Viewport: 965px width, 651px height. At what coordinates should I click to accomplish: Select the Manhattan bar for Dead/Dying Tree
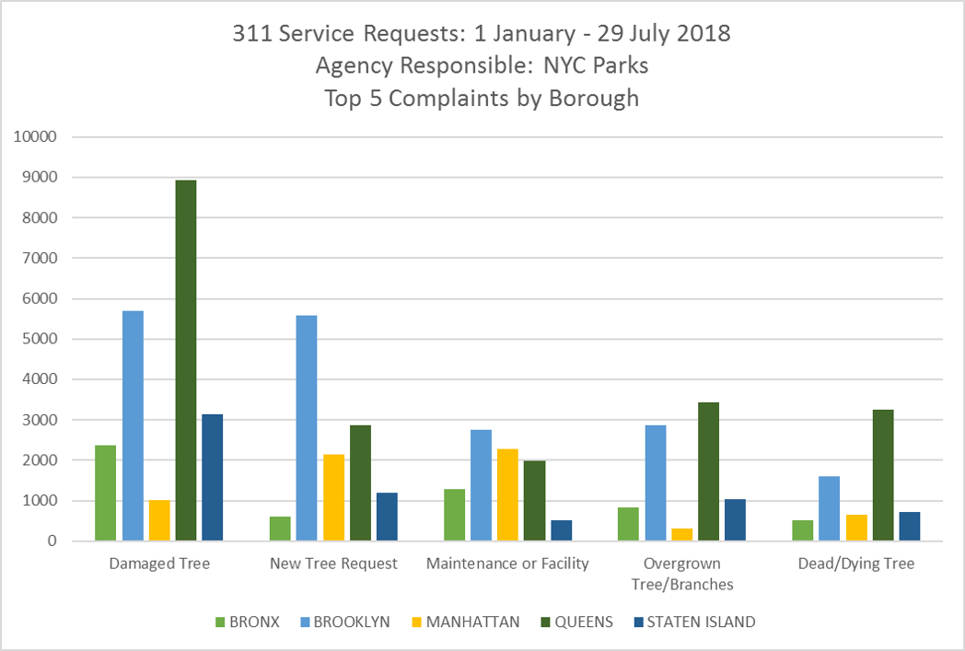(856, 528)
